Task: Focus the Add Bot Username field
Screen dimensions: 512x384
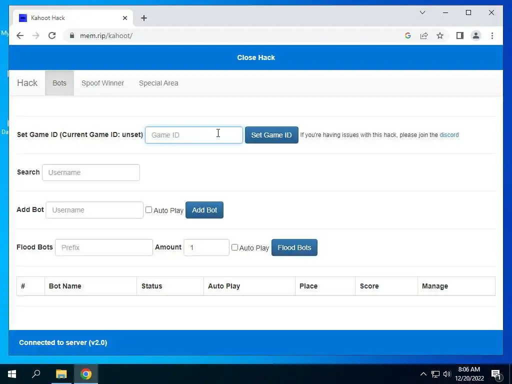Action: (x=94, y=210)
